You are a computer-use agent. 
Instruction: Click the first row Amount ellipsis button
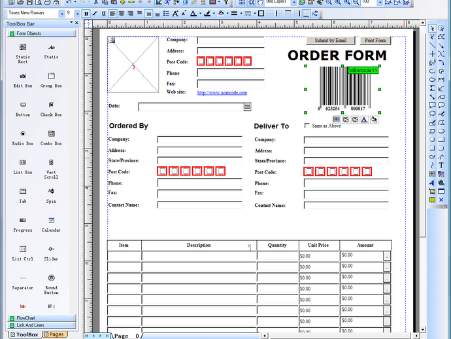coord(387,256)
